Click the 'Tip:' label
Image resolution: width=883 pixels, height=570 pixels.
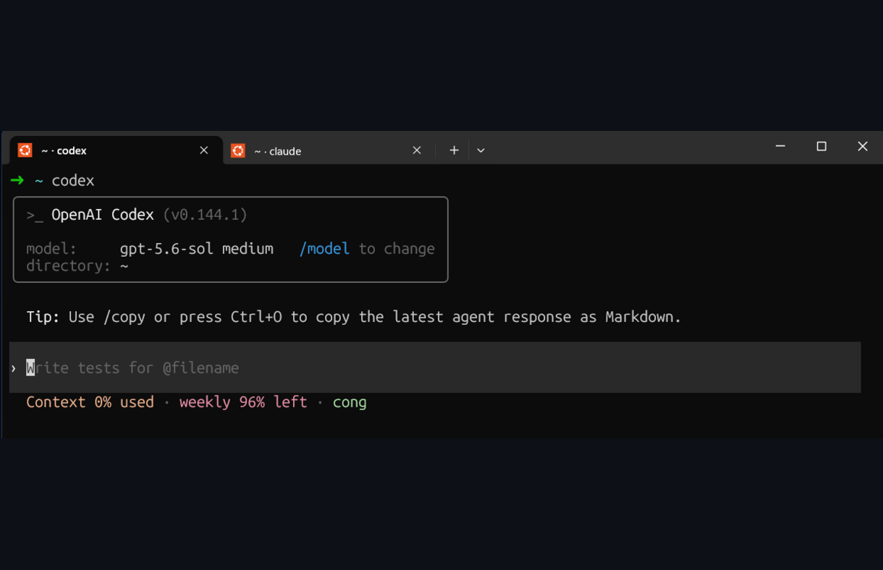click(x=43, y=317)
